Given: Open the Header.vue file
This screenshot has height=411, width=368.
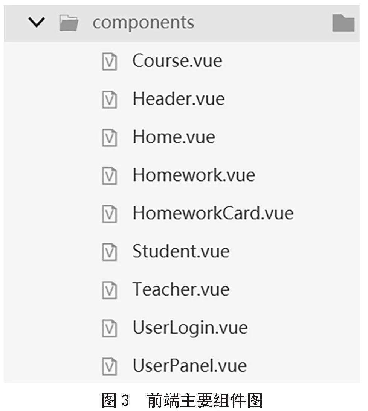Looking at the screenshot, I should coord(179,99).
